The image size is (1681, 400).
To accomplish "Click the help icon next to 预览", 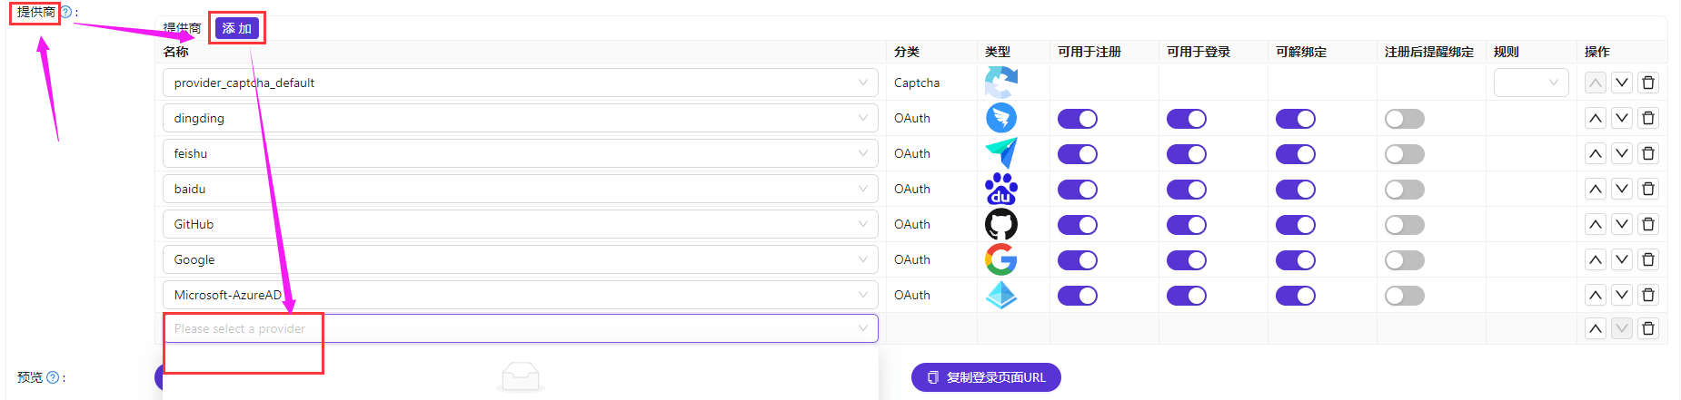I will 53,377.
